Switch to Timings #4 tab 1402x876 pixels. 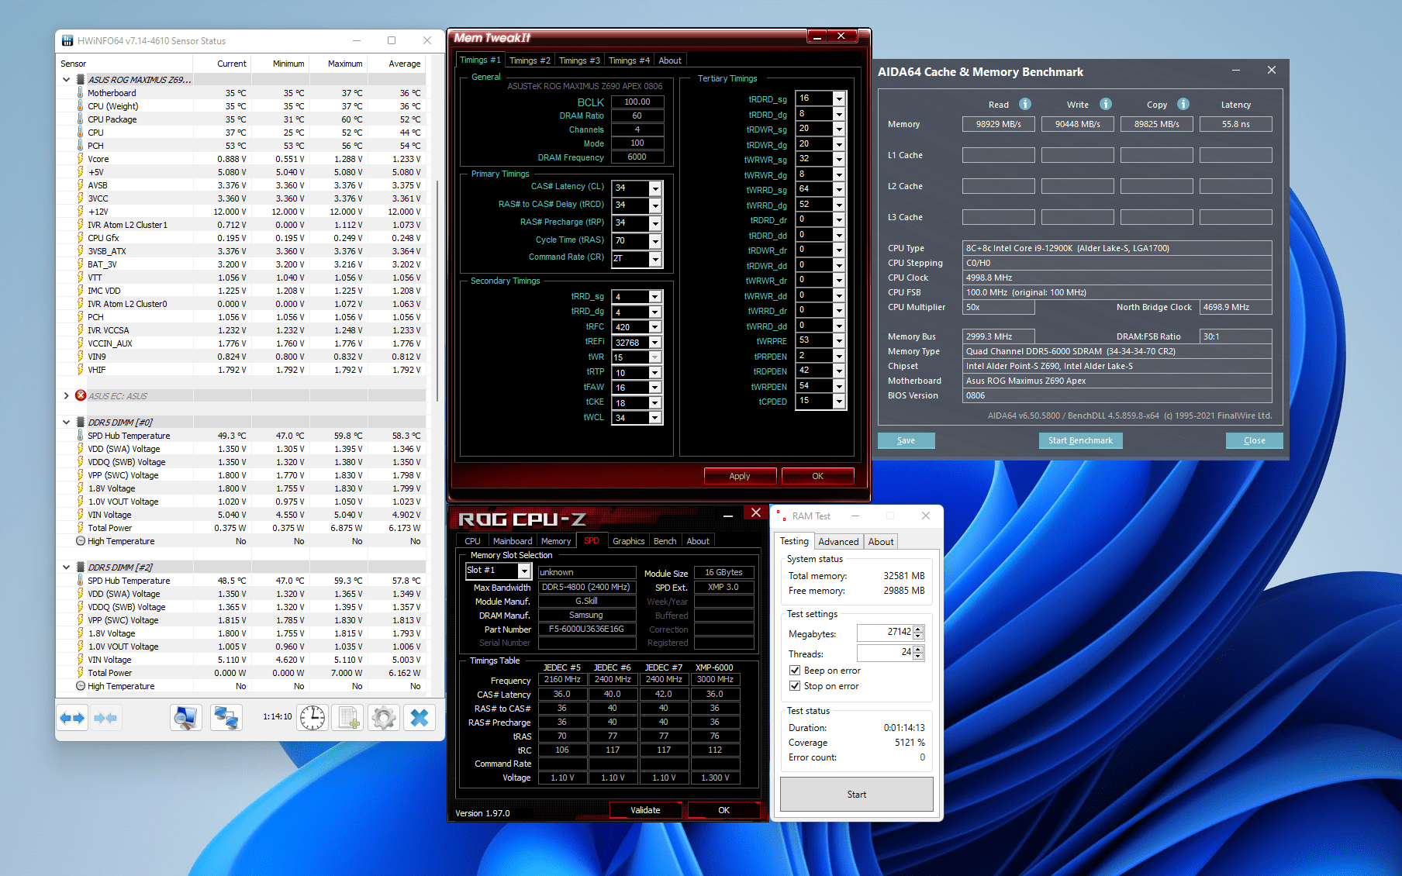(x=629, y=60)
